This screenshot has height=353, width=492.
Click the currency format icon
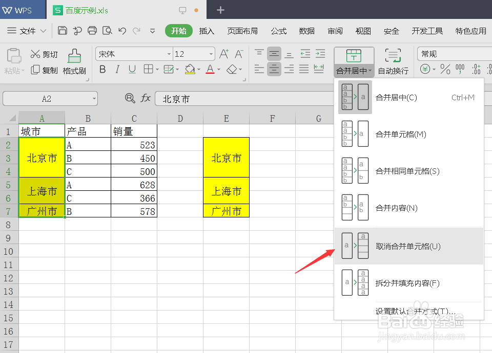tap(425, 69)
